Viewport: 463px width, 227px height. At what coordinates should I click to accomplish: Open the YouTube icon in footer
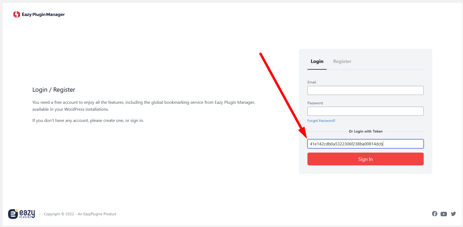coord(443,214)
